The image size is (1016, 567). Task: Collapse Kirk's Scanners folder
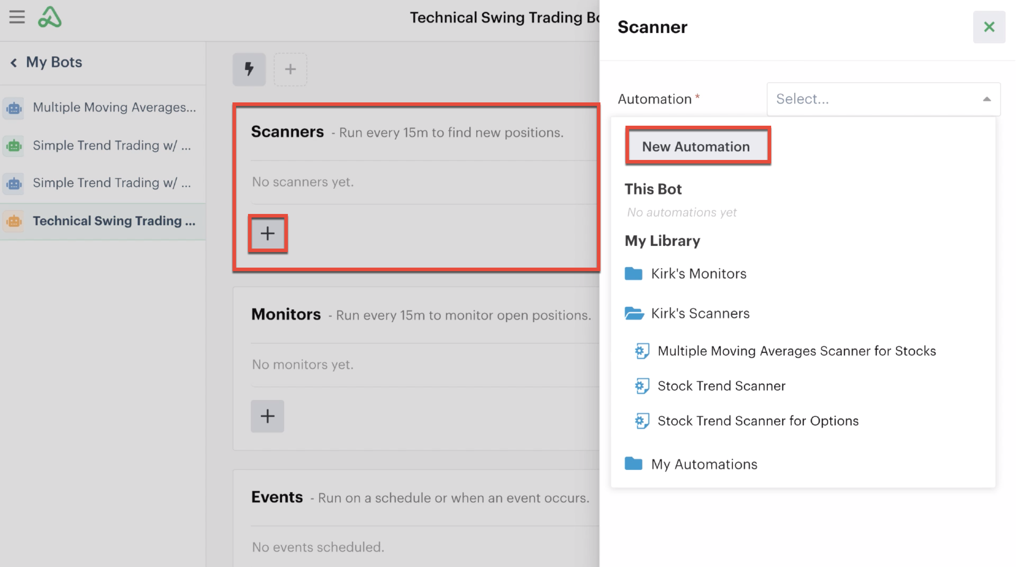click(688, 314)
